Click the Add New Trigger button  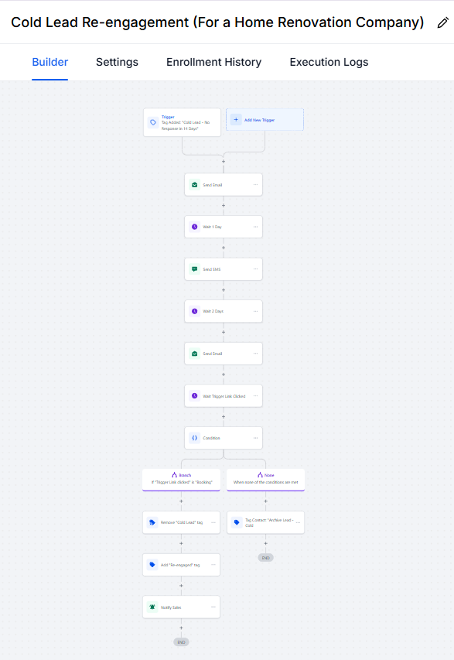tap(265, 120)
